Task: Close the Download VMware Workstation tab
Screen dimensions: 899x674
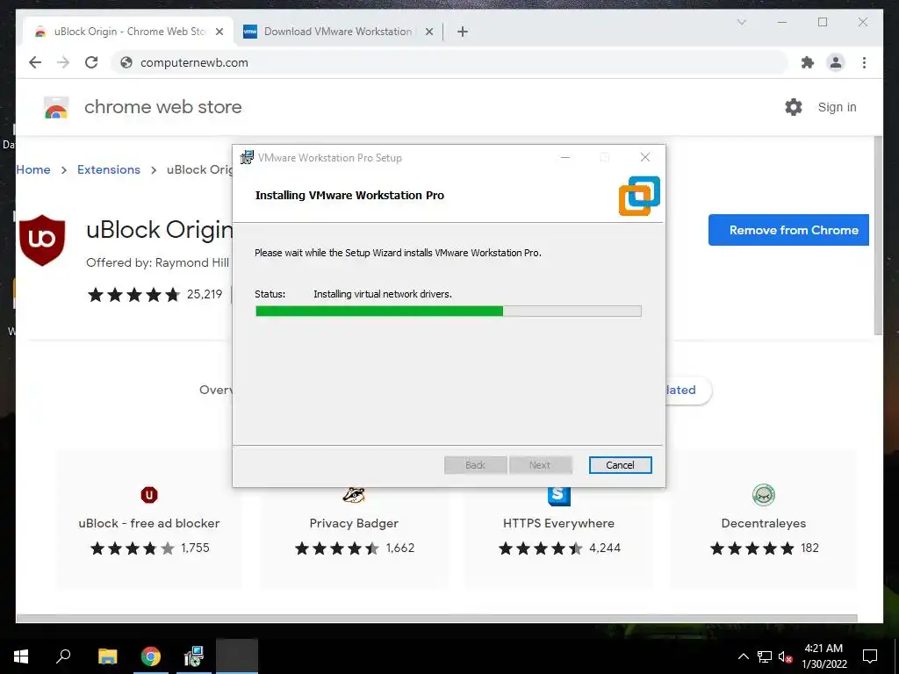Action: click(428, 32)
